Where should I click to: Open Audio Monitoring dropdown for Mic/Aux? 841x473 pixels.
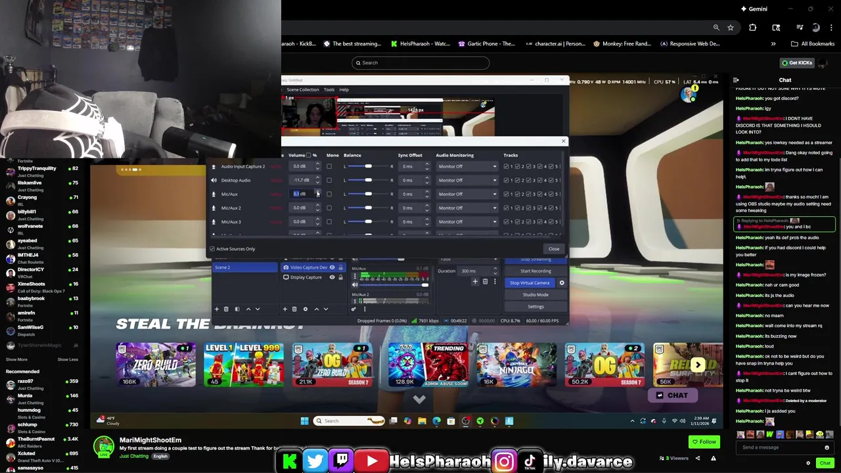(467, 194)
